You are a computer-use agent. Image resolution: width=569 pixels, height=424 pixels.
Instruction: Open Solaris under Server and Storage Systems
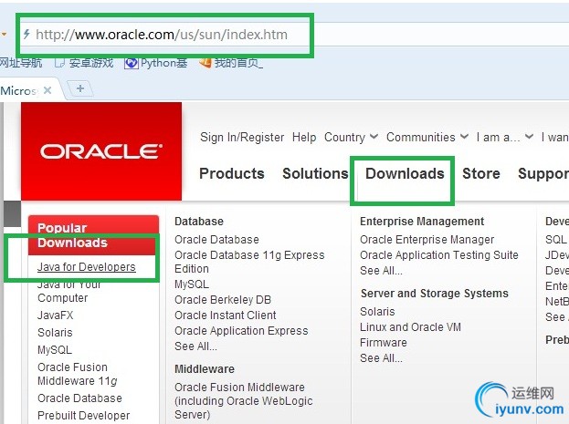point(377,312)
